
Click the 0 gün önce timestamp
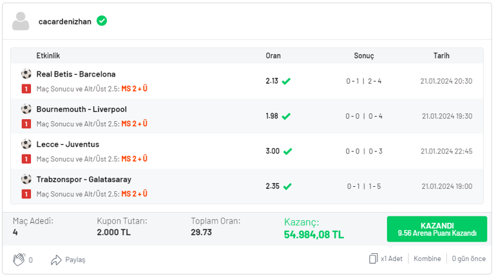(x=468, y=259)
